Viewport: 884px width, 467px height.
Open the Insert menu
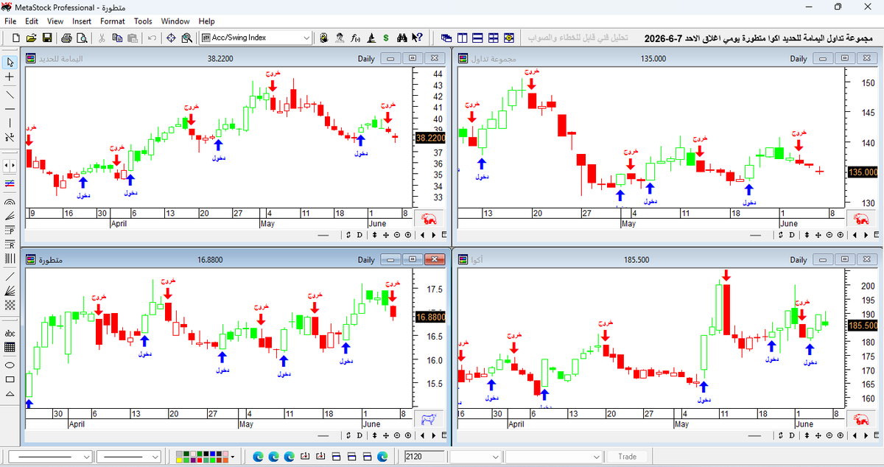(82, 21)
